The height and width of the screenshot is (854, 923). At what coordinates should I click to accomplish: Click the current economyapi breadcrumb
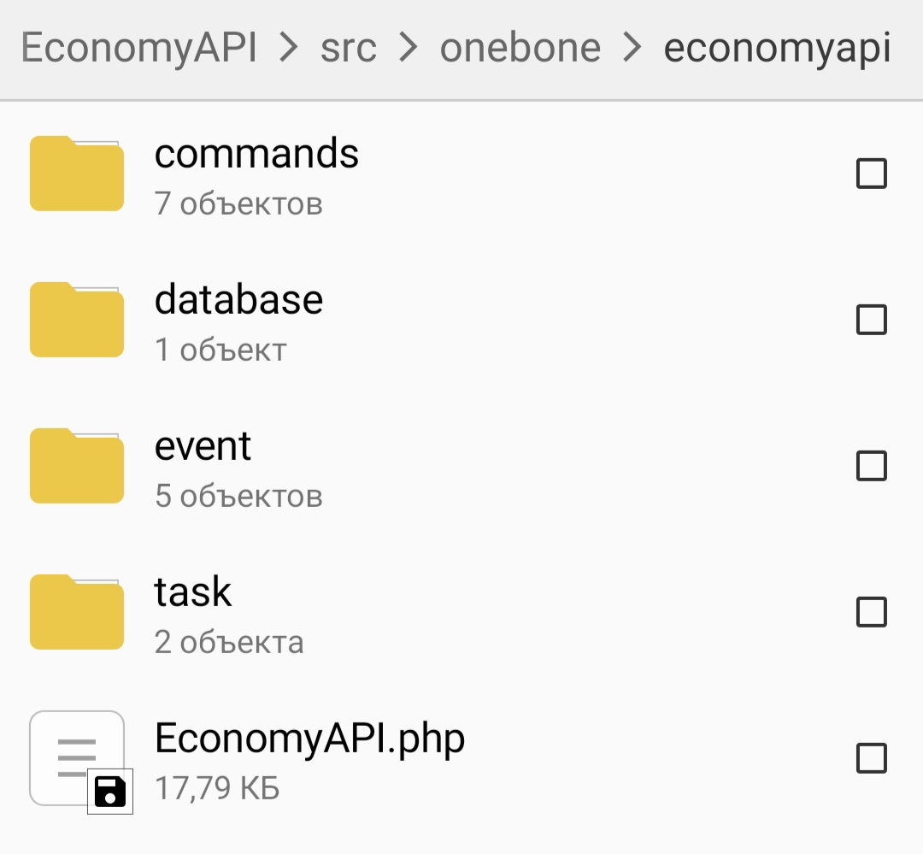(777, 48)
